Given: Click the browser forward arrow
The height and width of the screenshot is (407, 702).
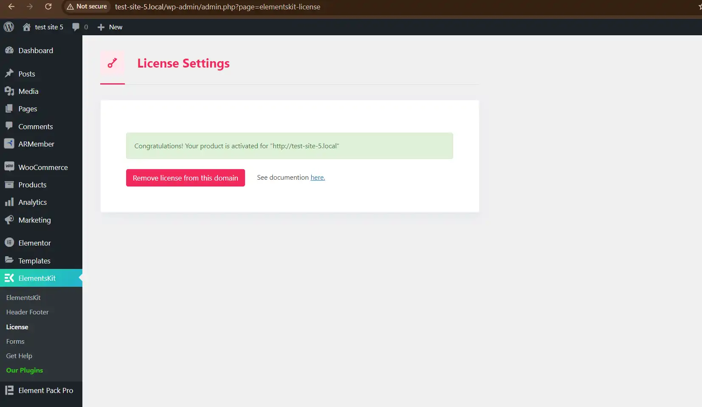Looking at the screenshot, I should 30,6.
